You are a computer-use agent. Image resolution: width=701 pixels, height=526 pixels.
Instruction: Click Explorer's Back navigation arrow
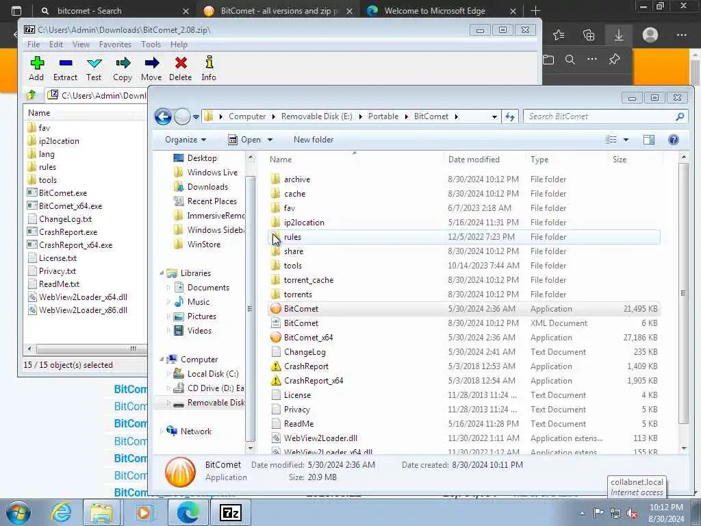click(163, 116)
